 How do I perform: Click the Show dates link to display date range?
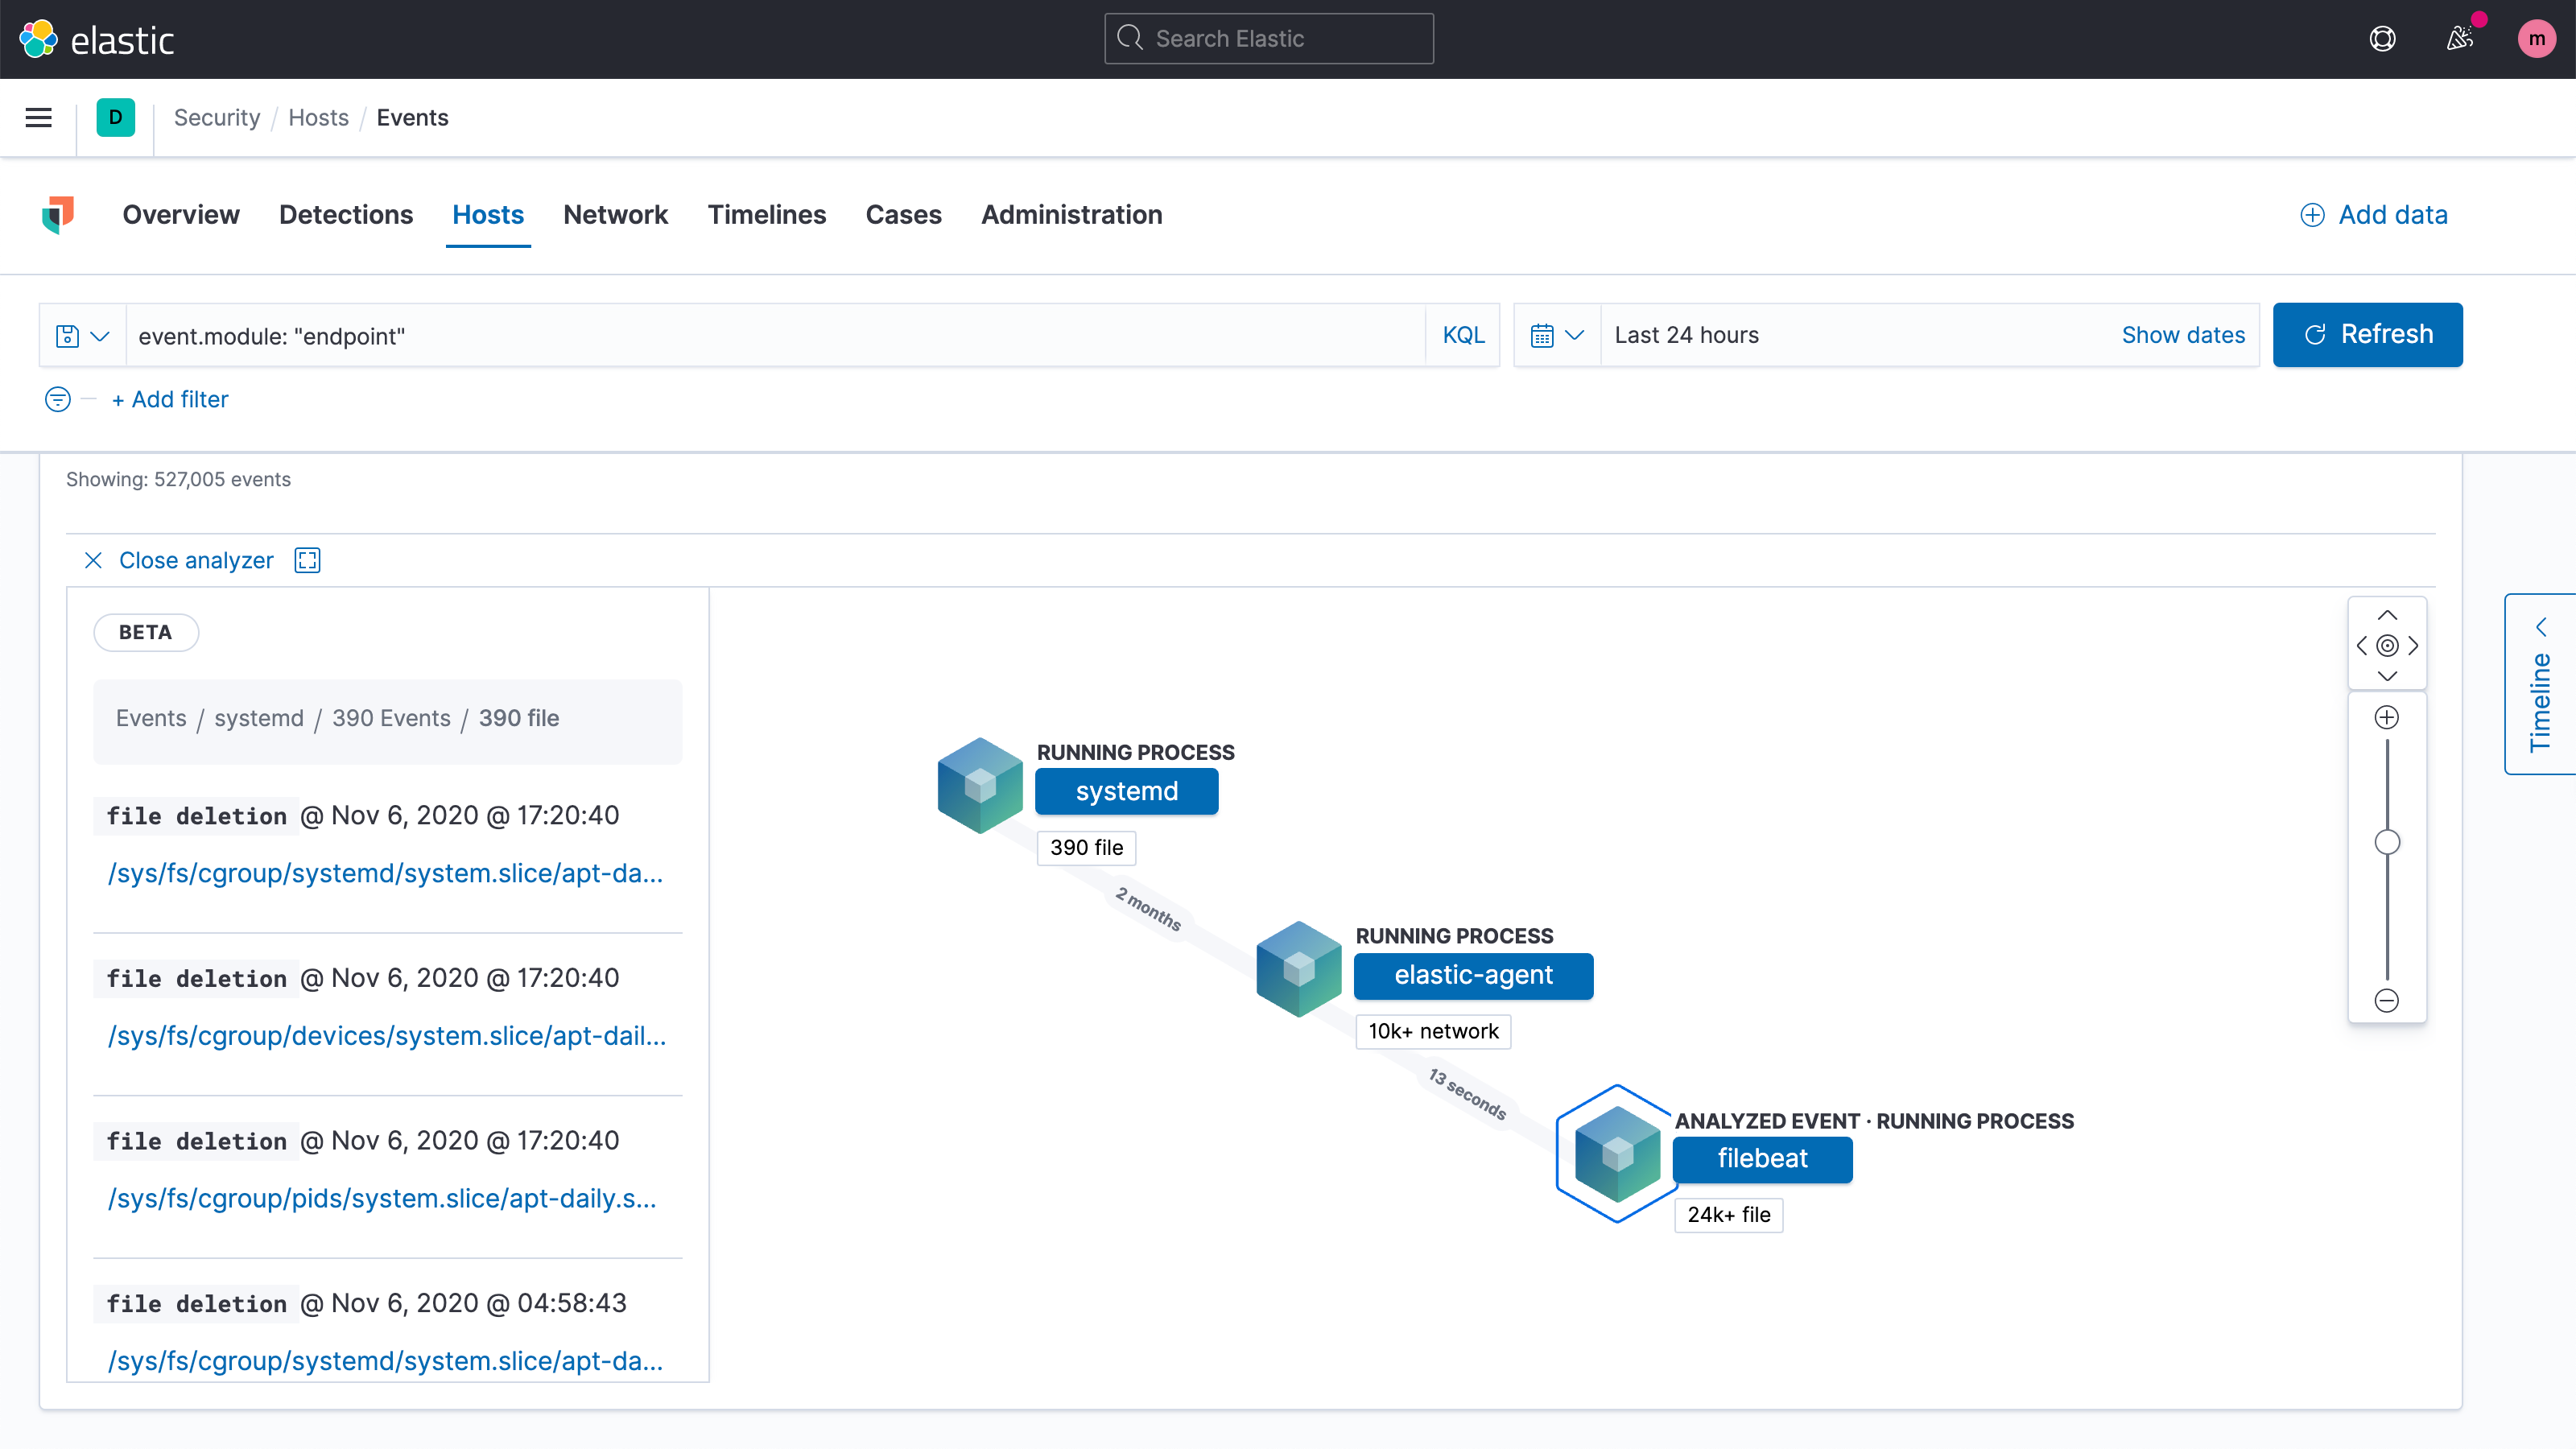tap(2183, 334)
